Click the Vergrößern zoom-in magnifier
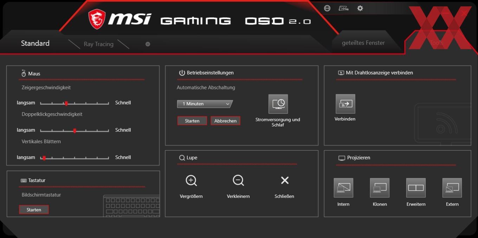478x238 pixels. [191, 181]
